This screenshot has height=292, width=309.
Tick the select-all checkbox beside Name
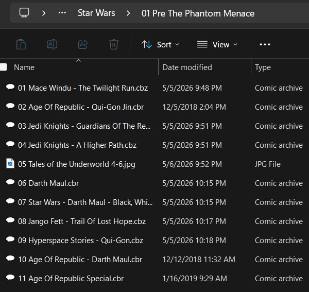(4, 67)
